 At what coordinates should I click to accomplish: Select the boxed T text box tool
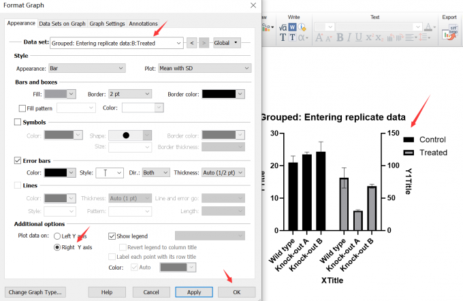pos(292,37)
